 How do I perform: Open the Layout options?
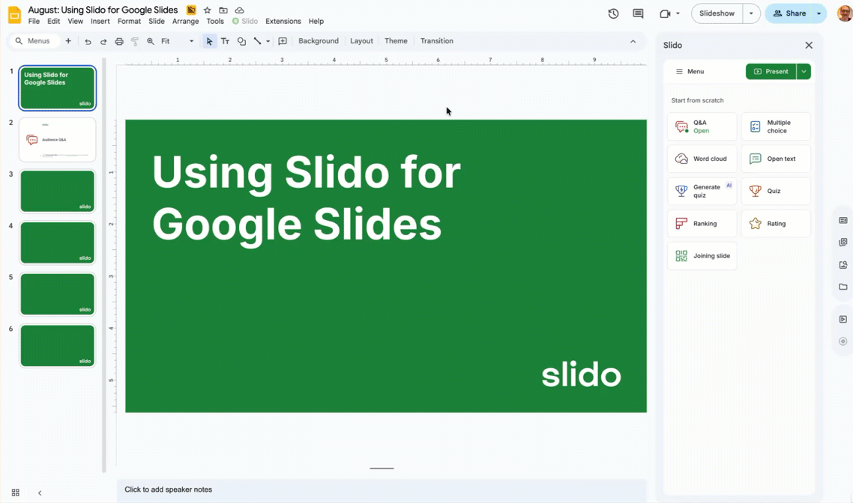click(361, 41)
